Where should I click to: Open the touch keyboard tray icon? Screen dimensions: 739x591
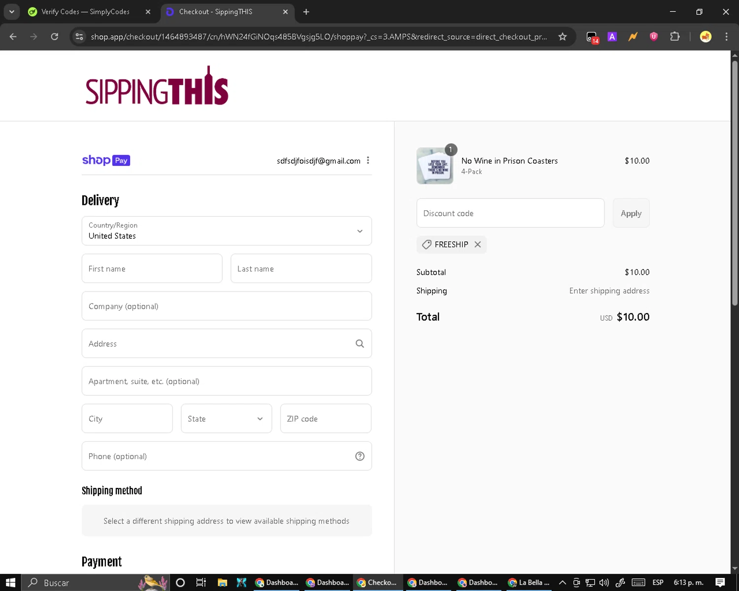tap(638, 583)
